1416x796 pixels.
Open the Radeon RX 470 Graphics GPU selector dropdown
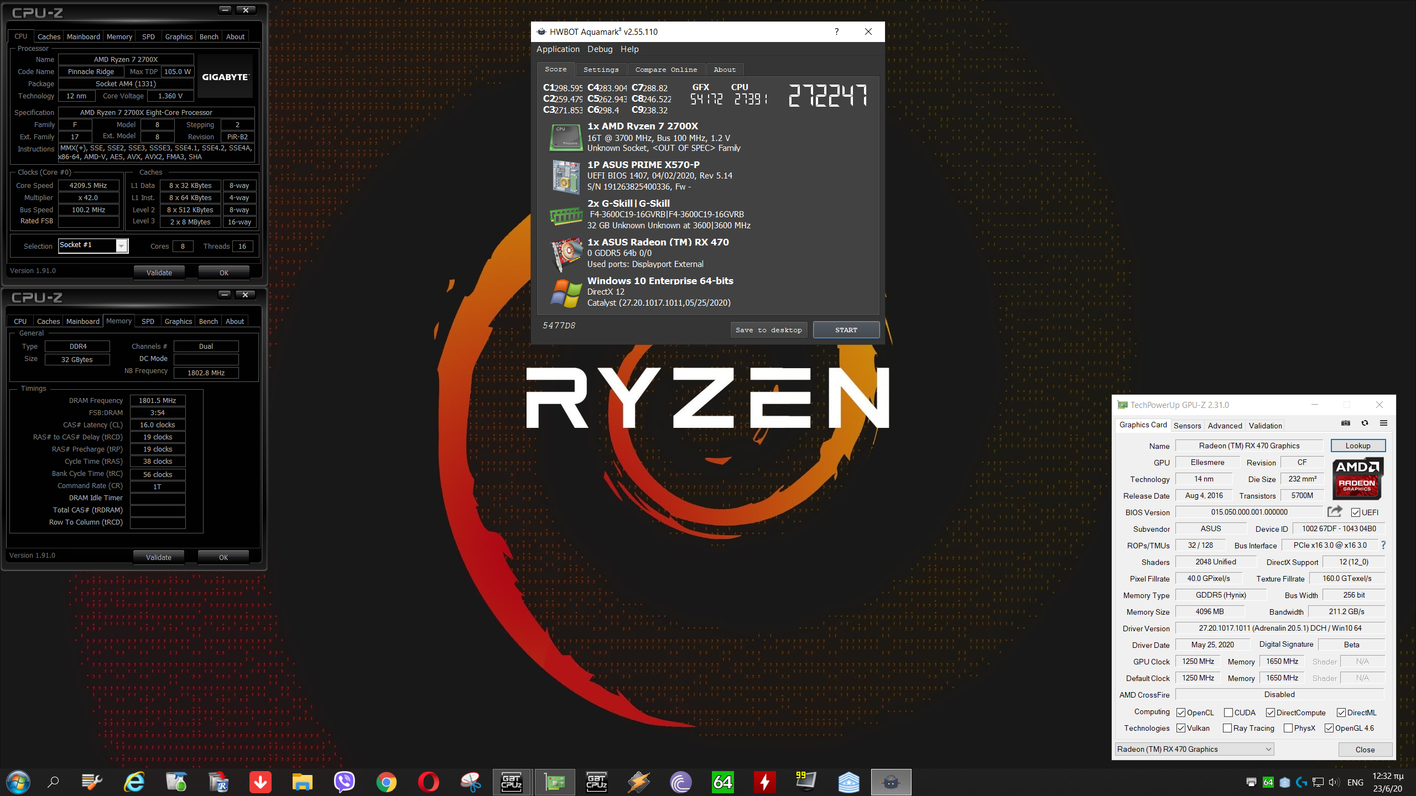[x=1195, y=749]
